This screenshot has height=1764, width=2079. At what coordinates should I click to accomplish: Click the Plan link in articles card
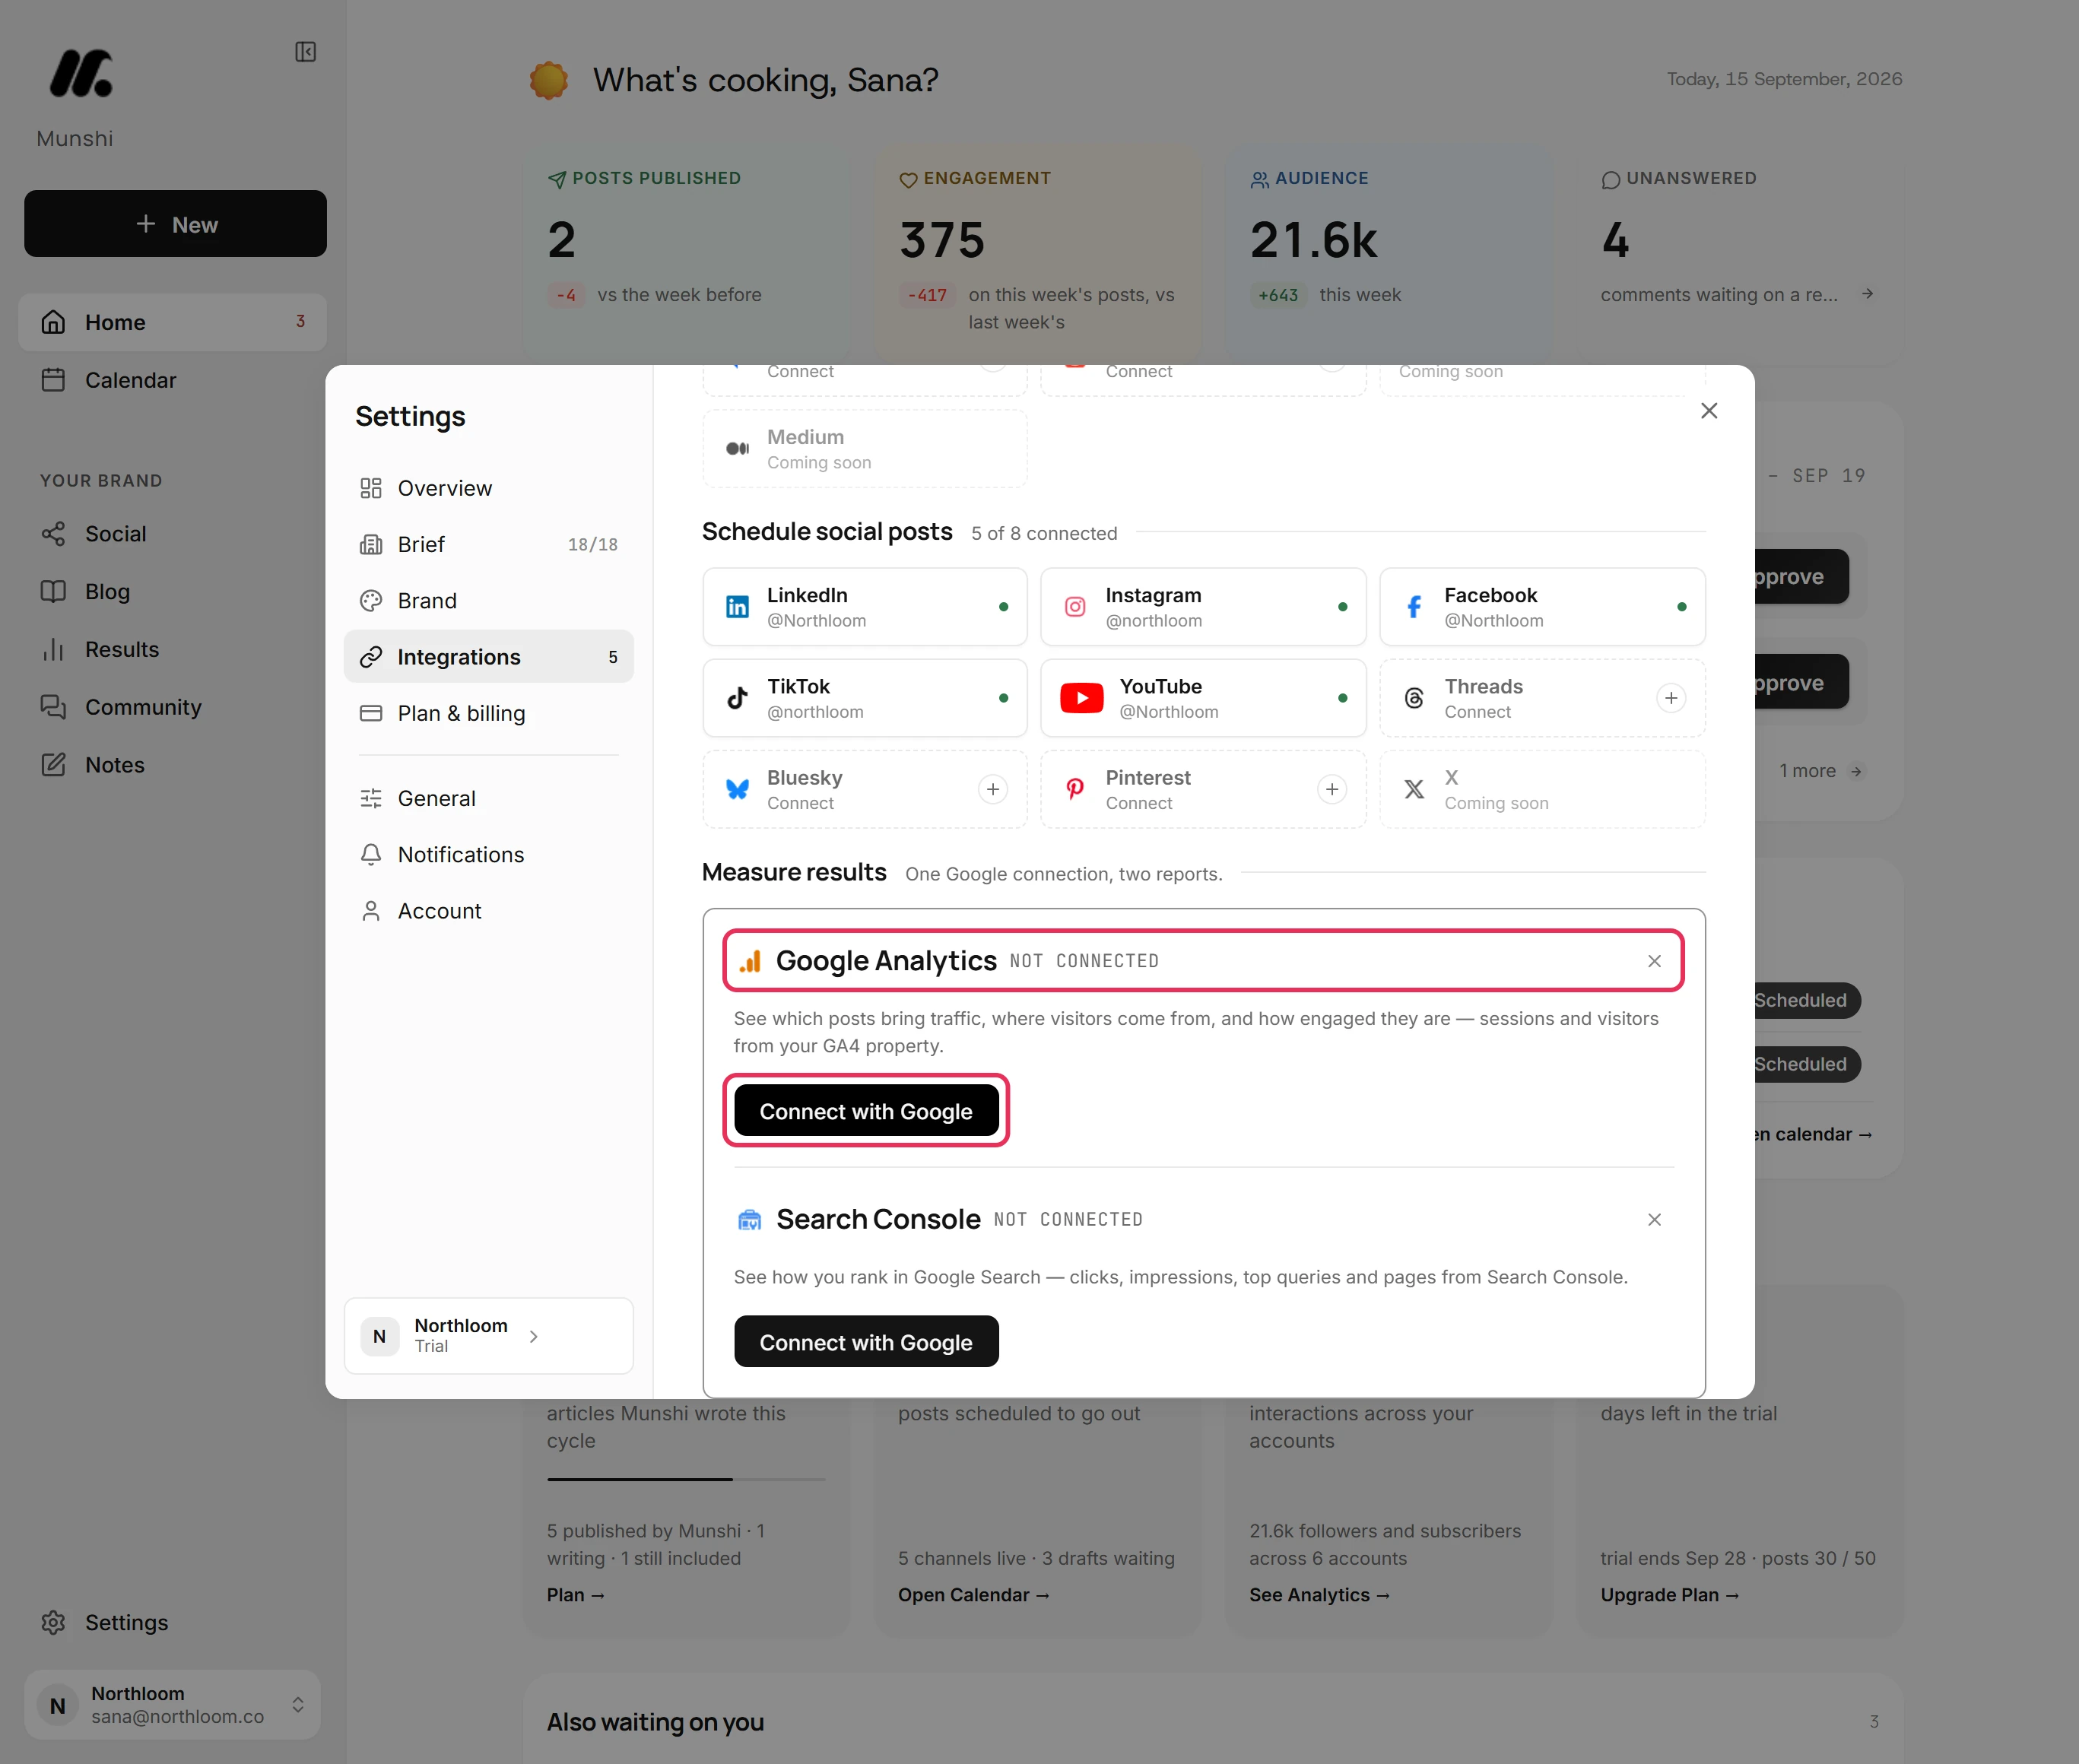[575, 1595]
